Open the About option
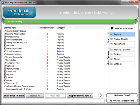140x105 pixels. point(122,59)
